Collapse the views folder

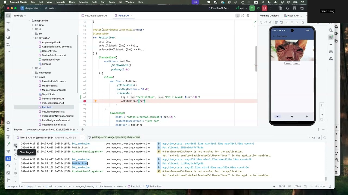coord(33,77)
